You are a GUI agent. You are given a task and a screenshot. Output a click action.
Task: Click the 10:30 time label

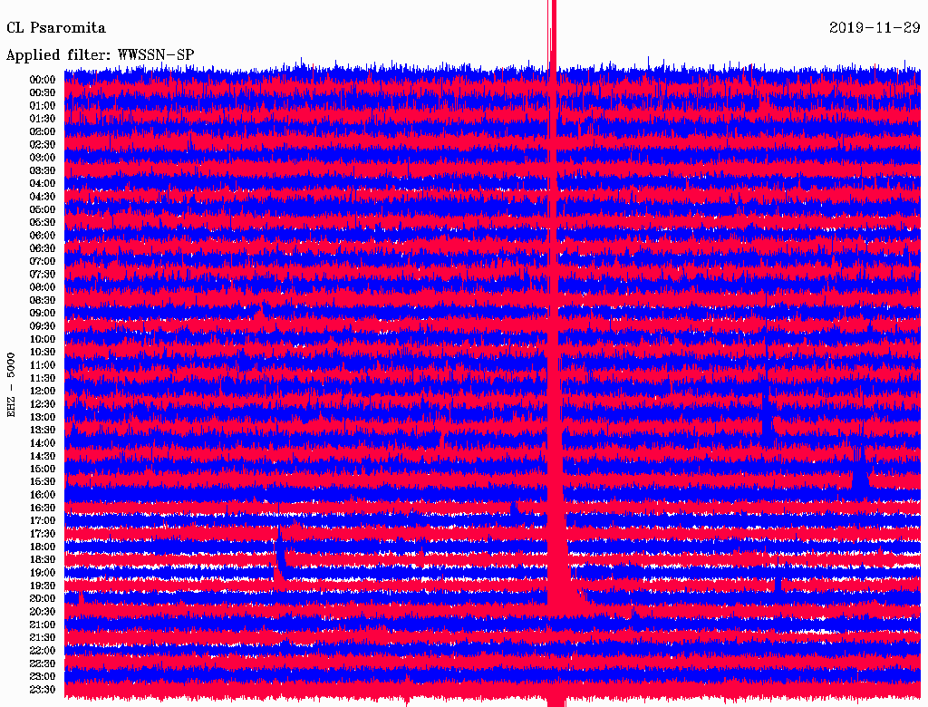click(43, 353)
